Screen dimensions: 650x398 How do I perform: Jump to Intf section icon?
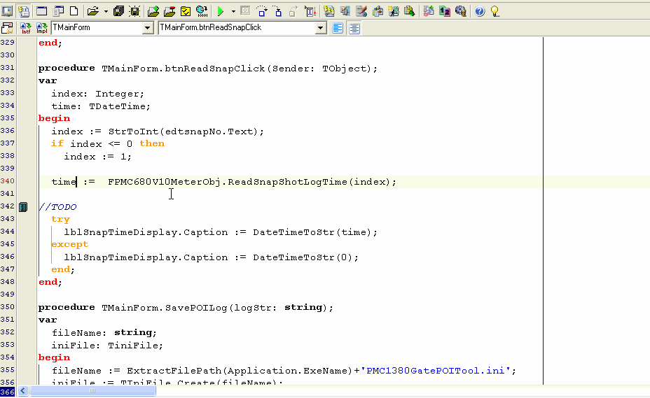[26, 28]
